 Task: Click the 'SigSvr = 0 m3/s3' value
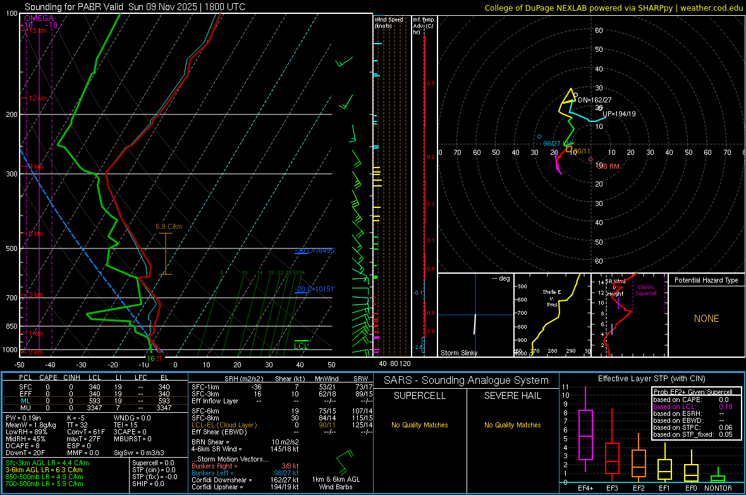(x=139, y=453)
